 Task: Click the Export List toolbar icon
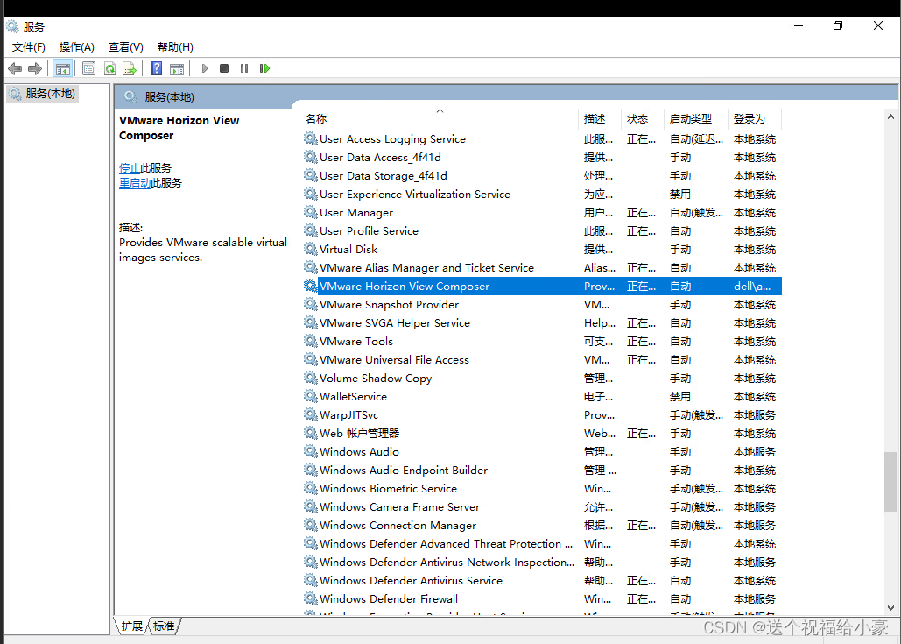130,69
